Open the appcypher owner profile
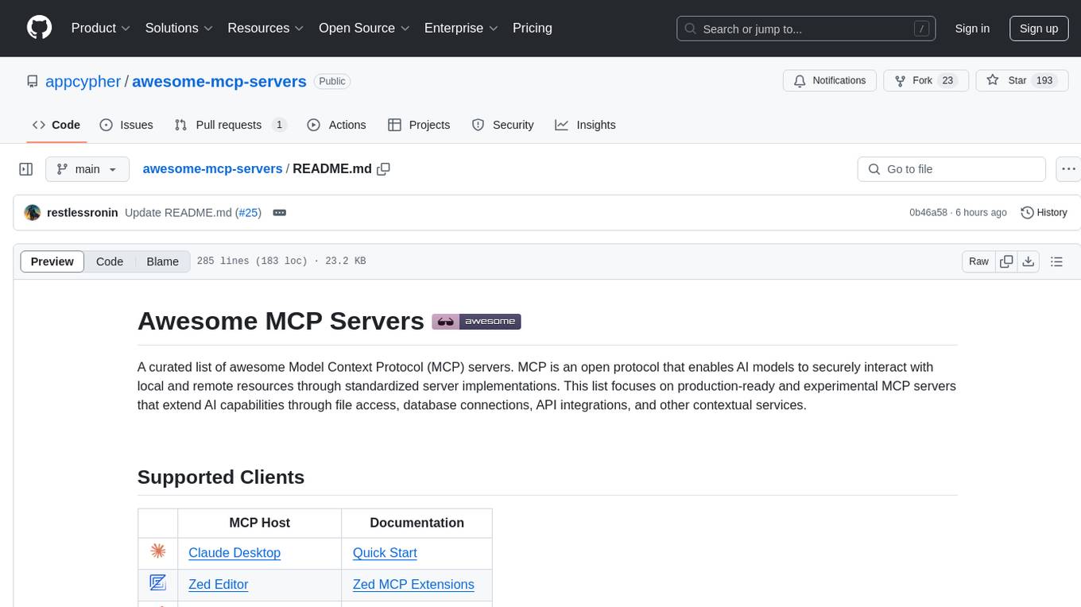1081x607 pixels. (x=83, y=81)
